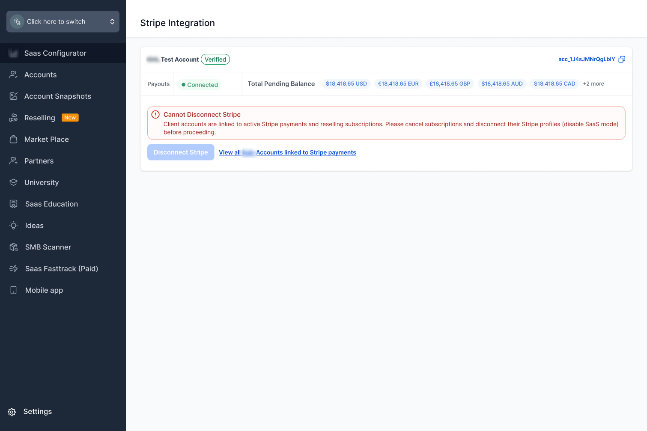Click the Reselling hand icon
Screen dimensions: 647x431
click(14, 118)
